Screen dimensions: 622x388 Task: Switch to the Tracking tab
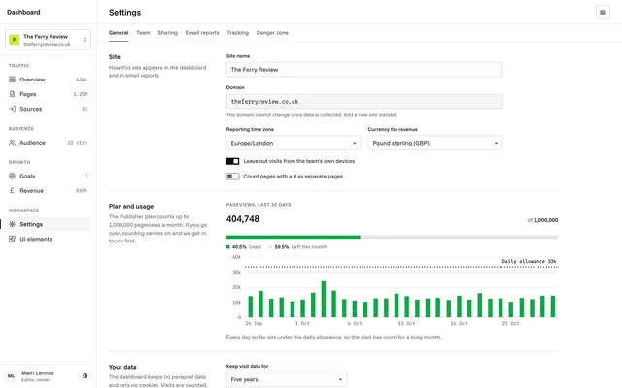point(237,33)
